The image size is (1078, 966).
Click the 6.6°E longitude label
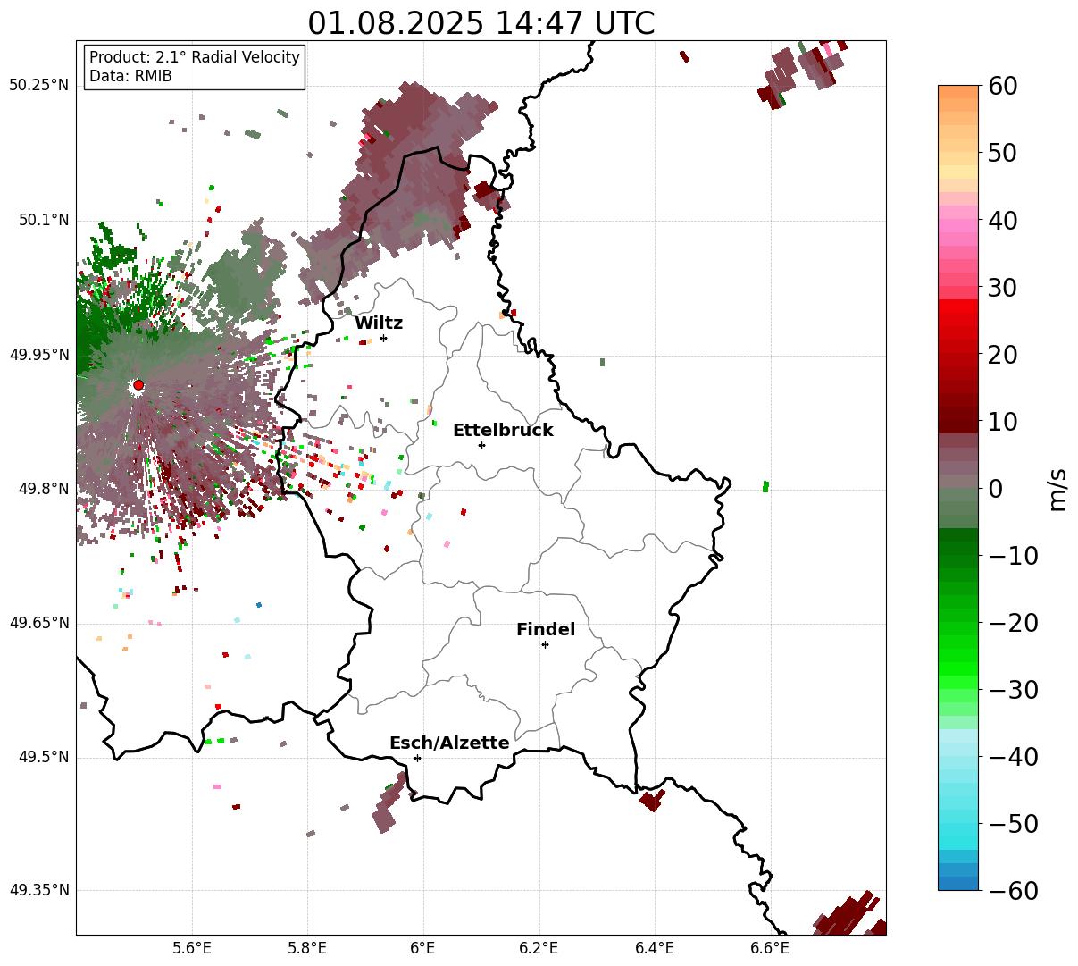(770, 948)
